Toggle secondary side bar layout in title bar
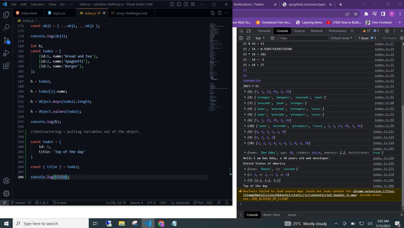 186,4
